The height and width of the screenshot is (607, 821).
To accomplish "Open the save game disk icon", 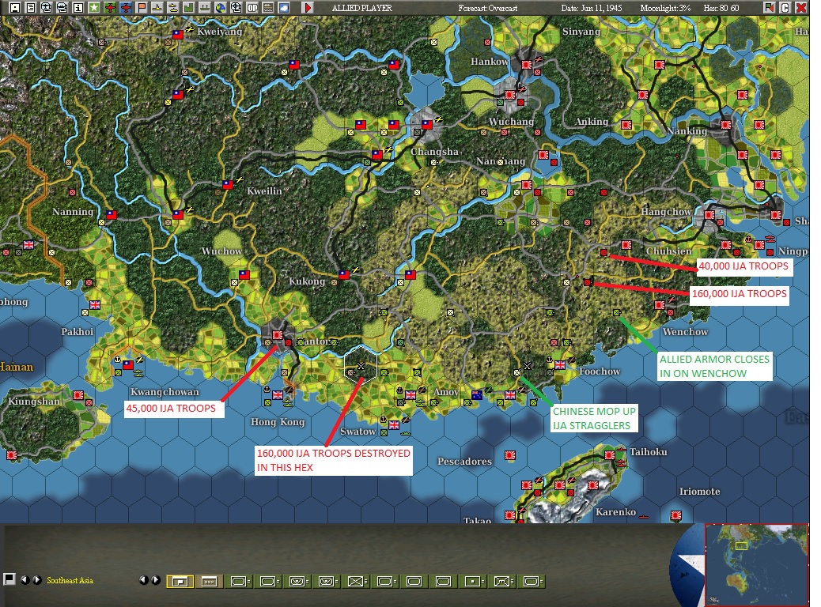I will click(x=15, y=8).
